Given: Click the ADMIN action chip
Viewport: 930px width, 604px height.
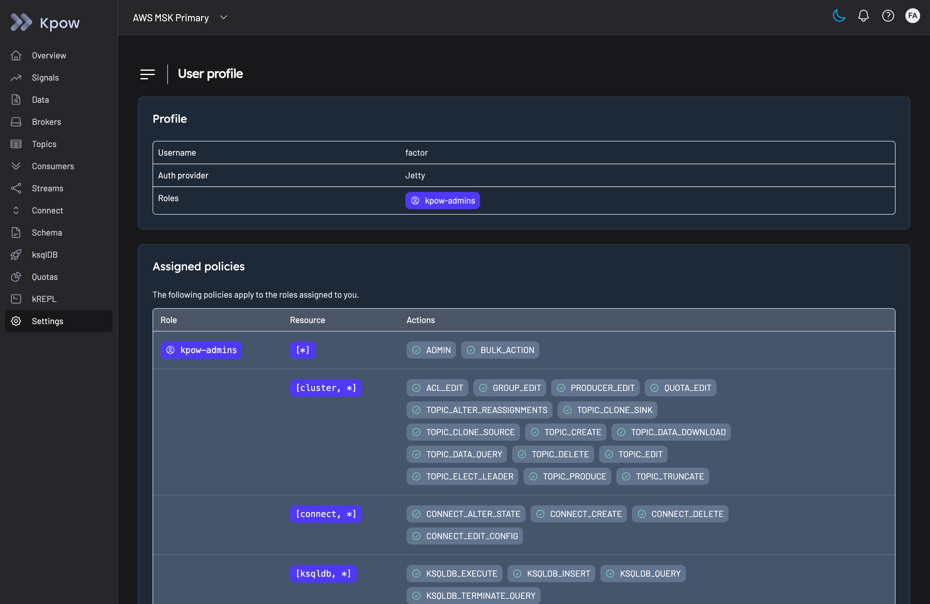Looking at the screenshot, I should tap(431, 351).
